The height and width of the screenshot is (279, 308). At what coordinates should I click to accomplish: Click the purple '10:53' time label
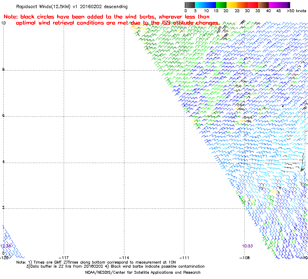point(247,246)
